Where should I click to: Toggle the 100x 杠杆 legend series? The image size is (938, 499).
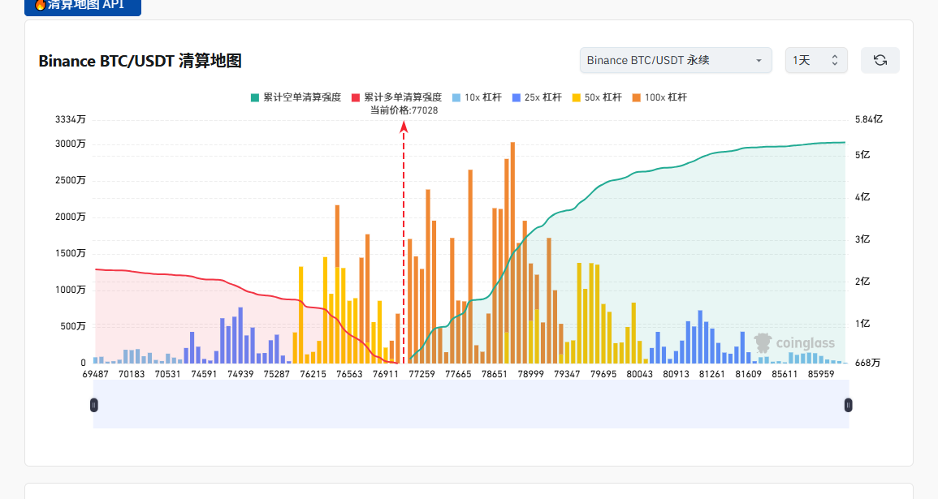[x=659, y=97]
